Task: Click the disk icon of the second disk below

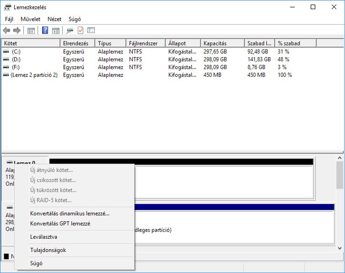Action: click(10, 207)
